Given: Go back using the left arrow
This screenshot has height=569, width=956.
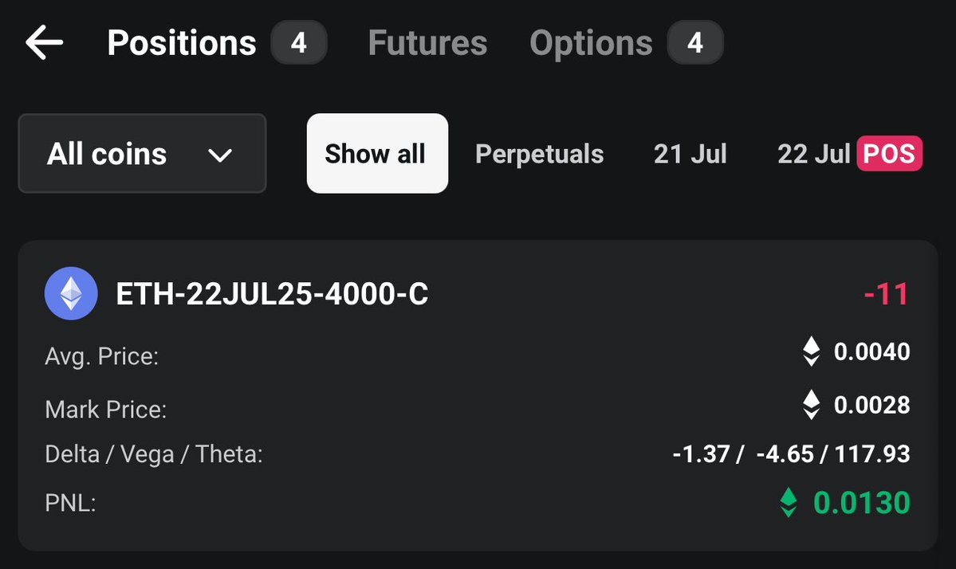Looking at the screenshot, I should [44, 43].
